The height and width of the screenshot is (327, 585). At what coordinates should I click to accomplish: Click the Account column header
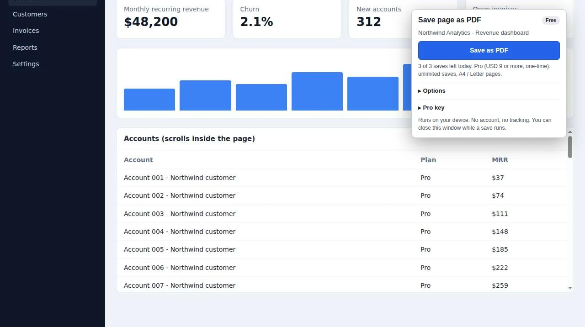point(138,160)
